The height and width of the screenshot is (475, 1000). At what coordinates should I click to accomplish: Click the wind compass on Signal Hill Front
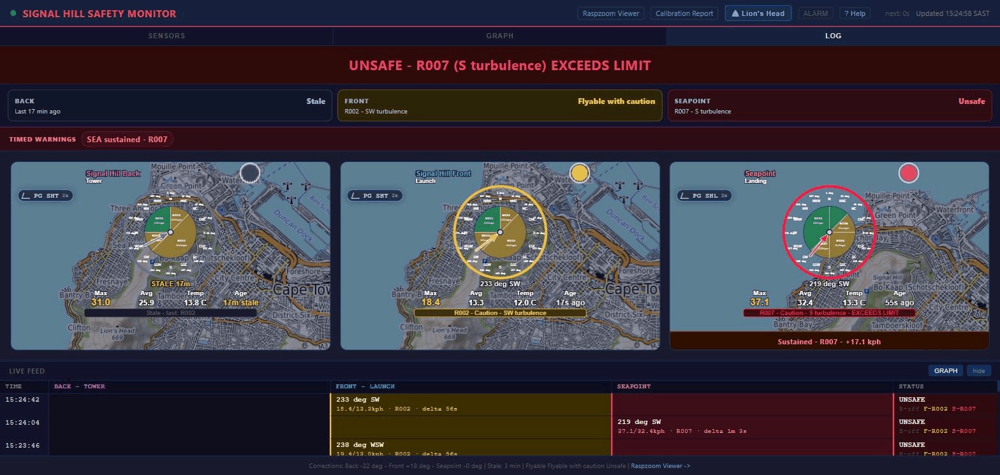click(x=500, y=232)
